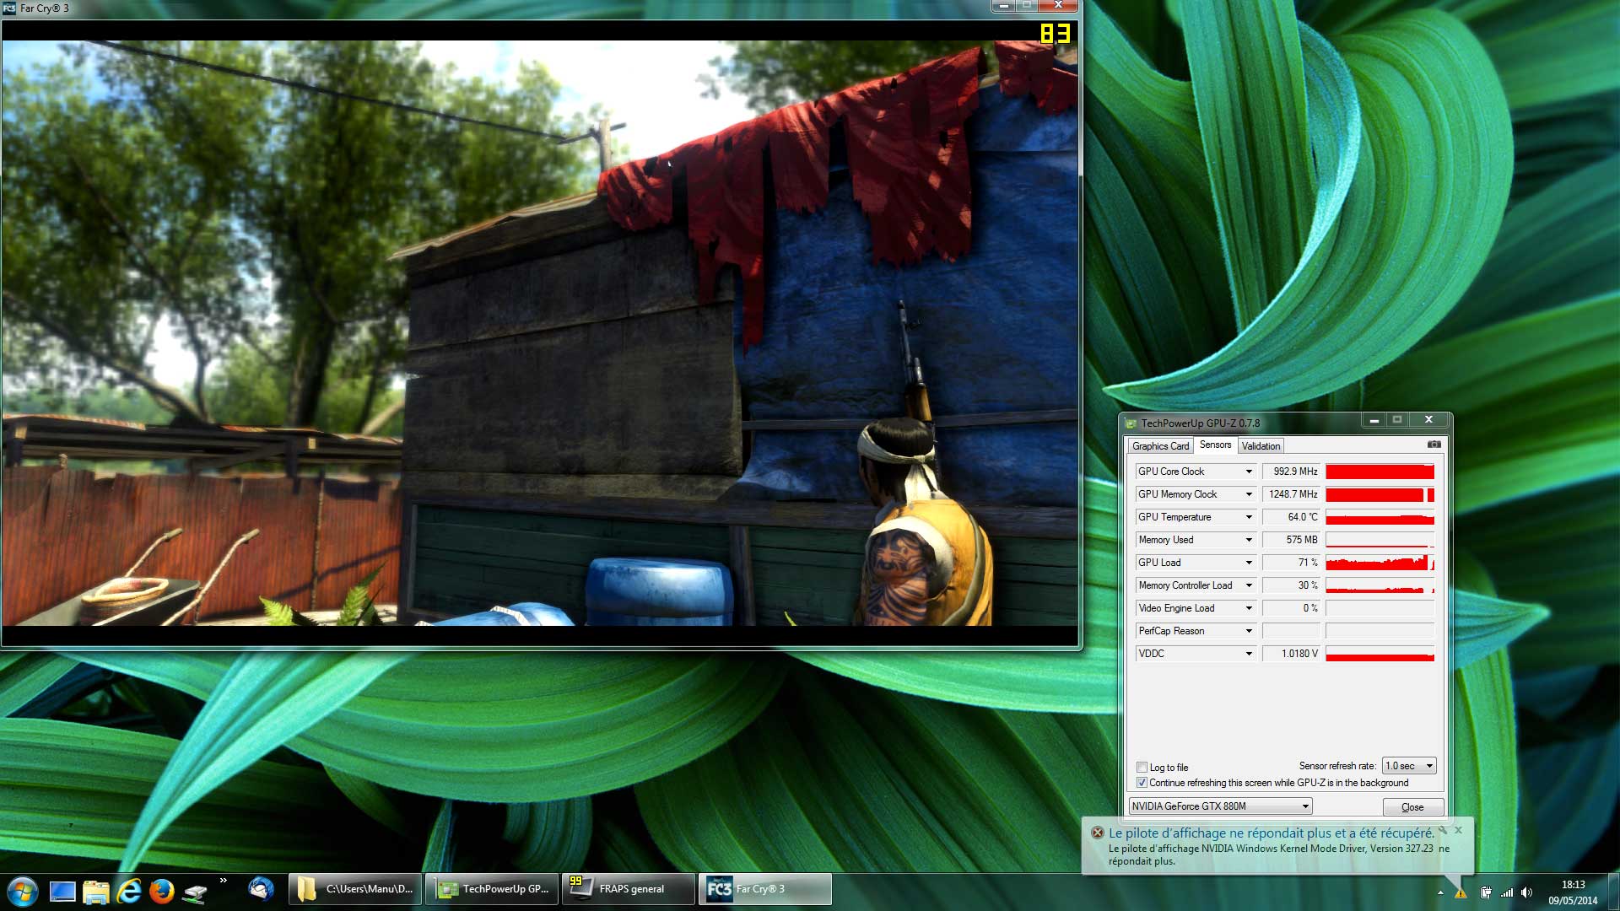The height and width of the screenshot is (911, 1620).
Task: Switch to the TechPowerUp GPU-Z taskbar button
Action: 492,889
